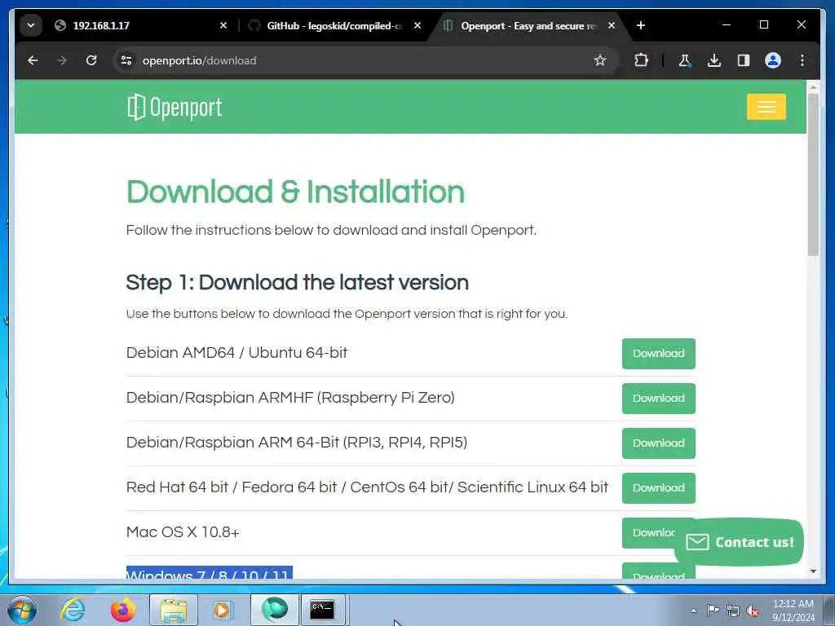Click the Debian AMD64 / Ubuntu 64-bit label
835x626 pixels.
236,352
